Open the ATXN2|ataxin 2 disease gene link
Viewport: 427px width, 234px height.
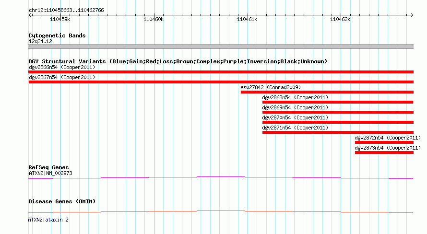pos(48,220)
